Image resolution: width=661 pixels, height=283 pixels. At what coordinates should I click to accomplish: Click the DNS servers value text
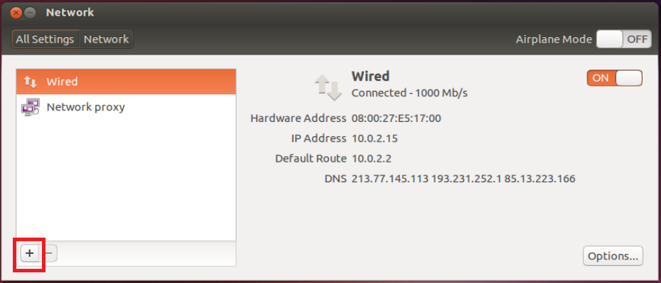tap(463, 179)
